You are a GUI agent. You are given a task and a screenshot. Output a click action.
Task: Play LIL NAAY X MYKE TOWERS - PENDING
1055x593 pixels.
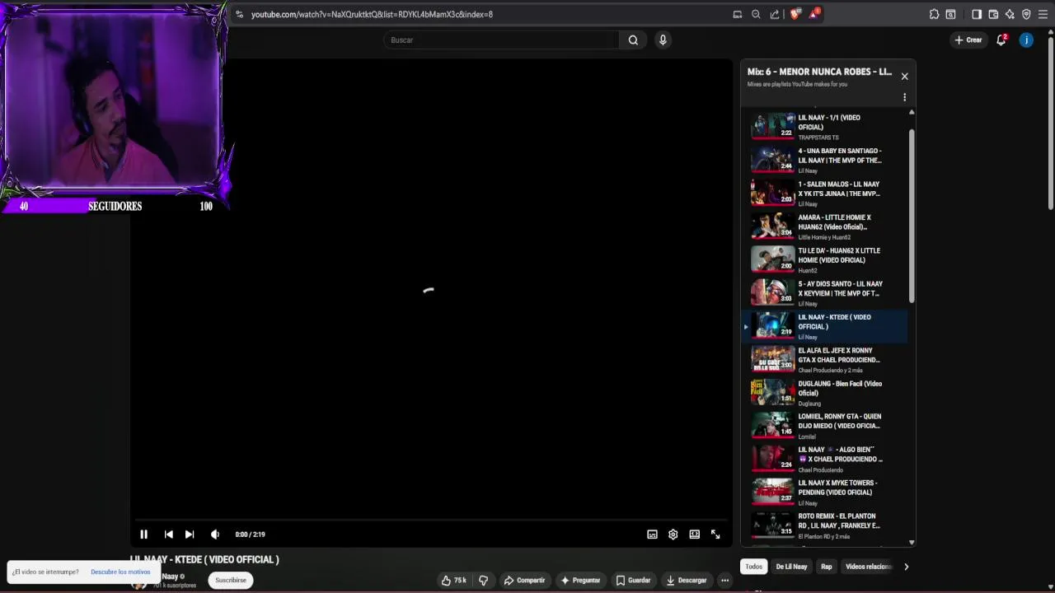(824, 492)
